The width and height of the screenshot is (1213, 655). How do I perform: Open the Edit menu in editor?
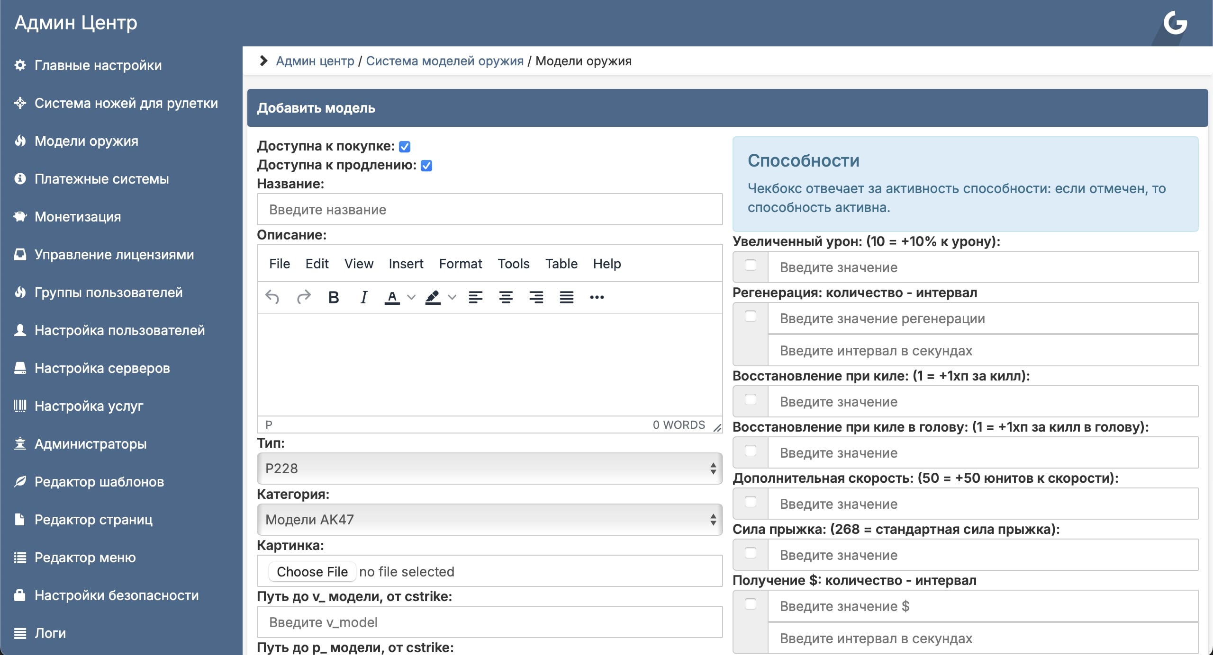coord(317,264)
